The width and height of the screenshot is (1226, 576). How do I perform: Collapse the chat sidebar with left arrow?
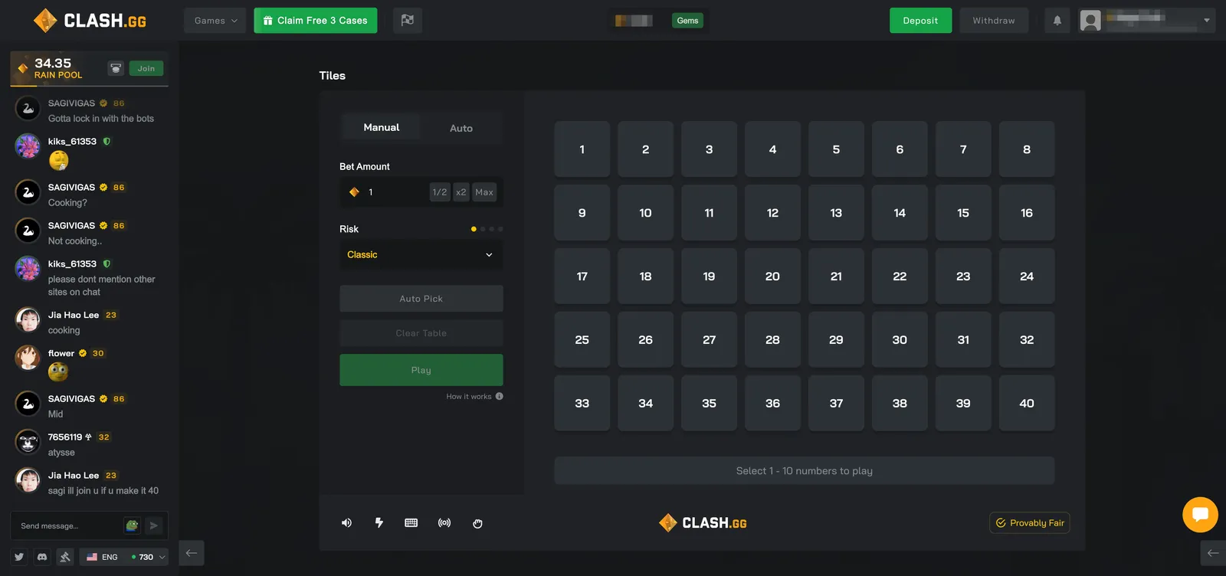click(x=192, y=553)
